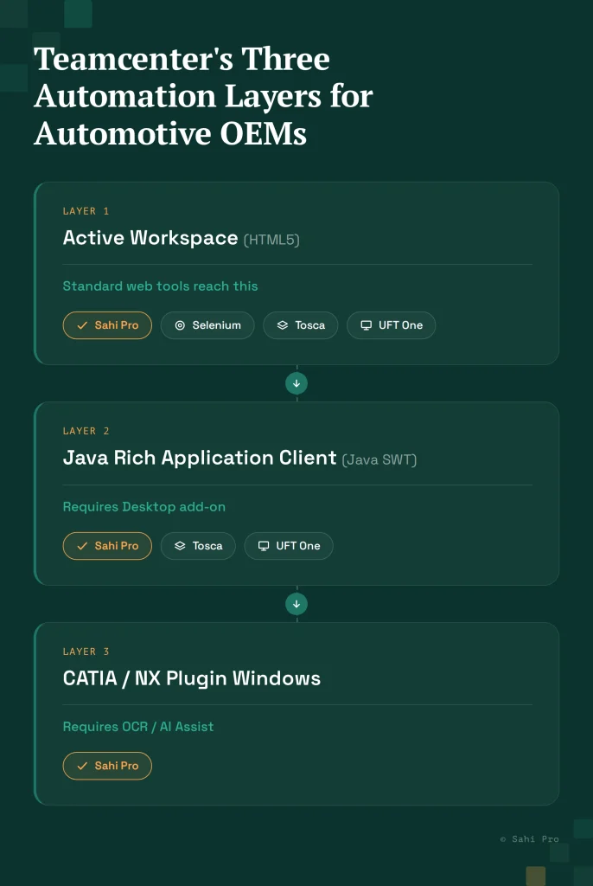Click the Selenium target icon

180,325
